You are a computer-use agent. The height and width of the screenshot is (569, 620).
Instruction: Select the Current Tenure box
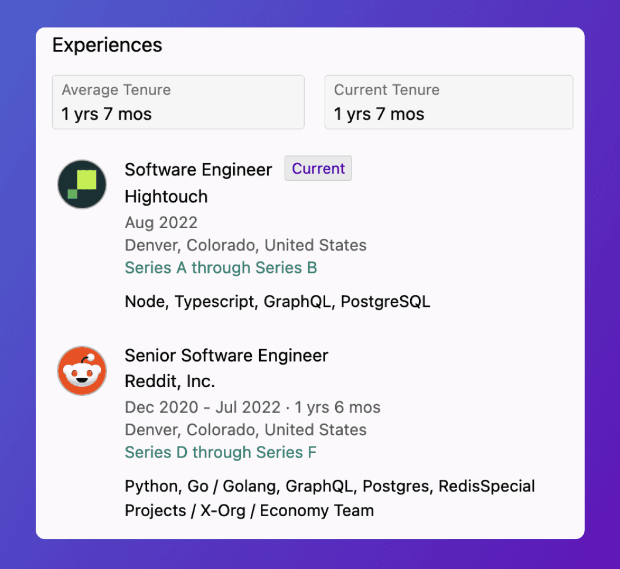[448, 102]
